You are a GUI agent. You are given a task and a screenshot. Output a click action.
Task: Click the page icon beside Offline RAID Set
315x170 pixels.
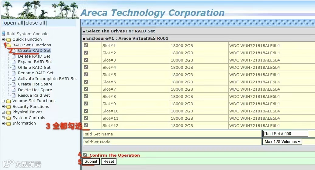pyautogui.click(x=14, y=68)
